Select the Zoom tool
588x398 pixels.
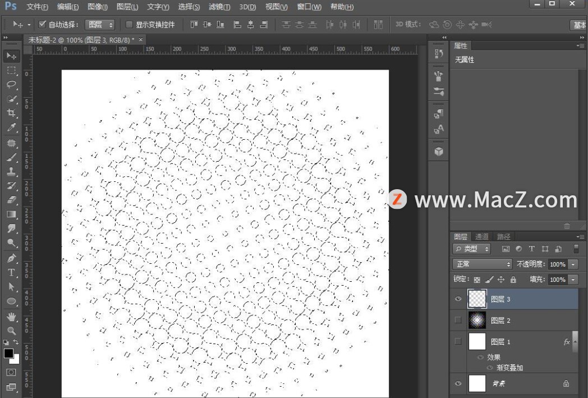[x=11, y=331]
